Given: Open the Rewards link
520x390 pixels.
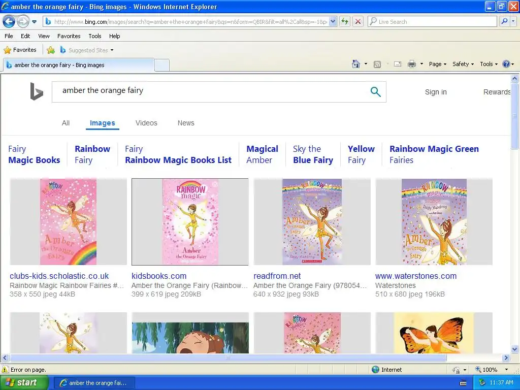Looking at the screenshot, I should [x=497, y=92].
